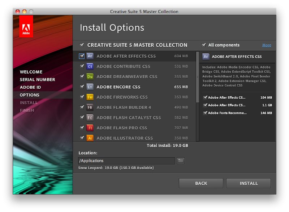Open the More link

point(267,45)
